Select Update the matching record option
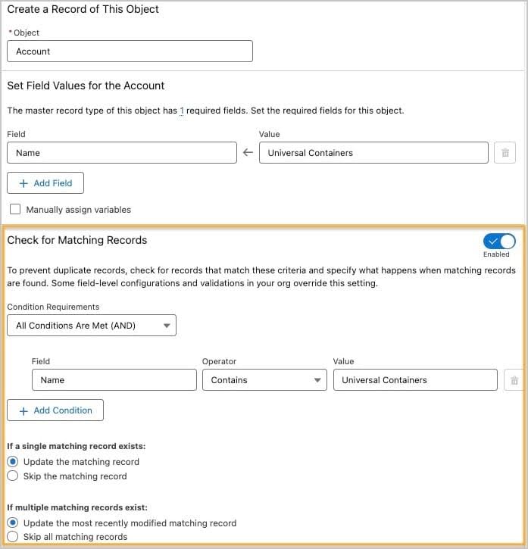The image size is (528, 549). tap(13, 461)
